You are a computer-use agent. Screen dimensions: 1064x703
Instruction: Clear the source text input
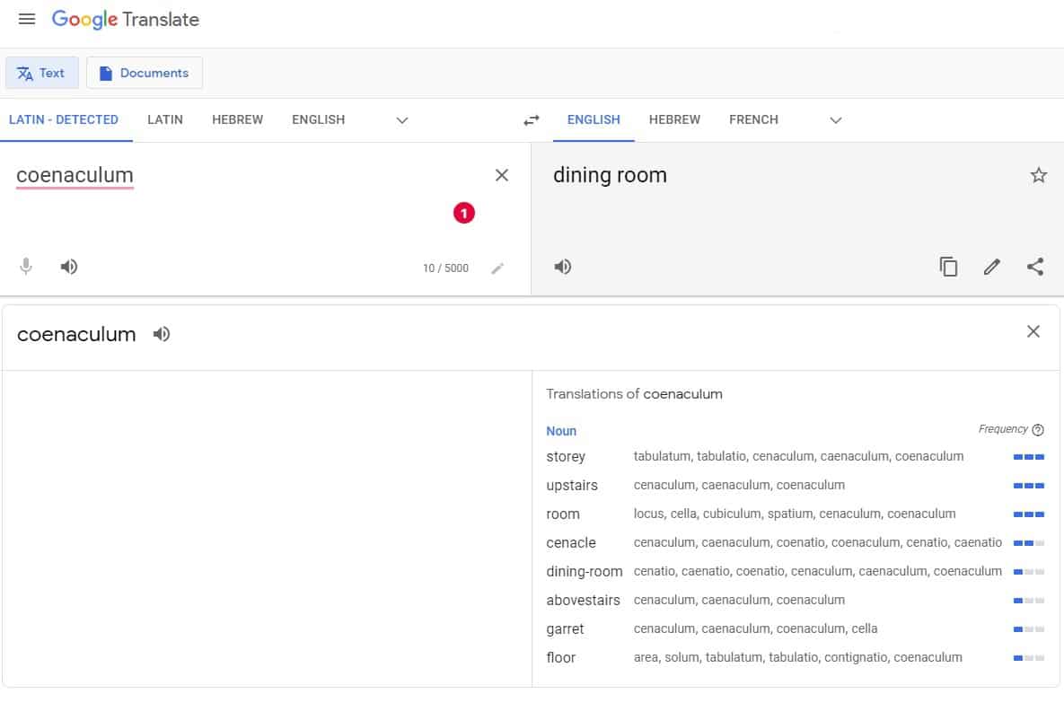click(502, 175)
